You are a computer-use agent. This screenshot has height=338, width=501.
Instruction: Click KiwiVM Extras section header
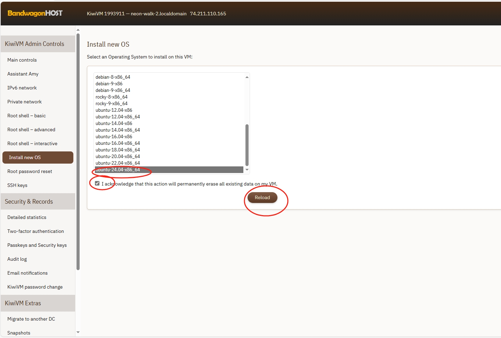click(38, 303)
